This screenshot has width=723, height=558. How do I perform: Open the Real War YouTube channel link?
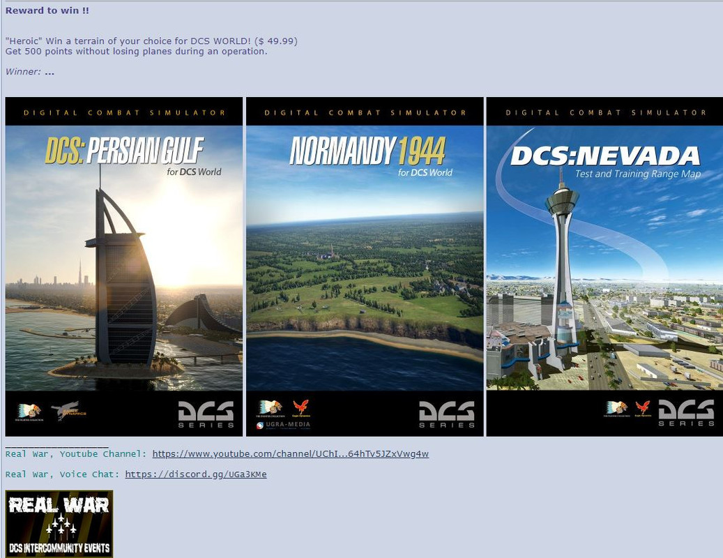pyautogui.click(x=291, y=454)
